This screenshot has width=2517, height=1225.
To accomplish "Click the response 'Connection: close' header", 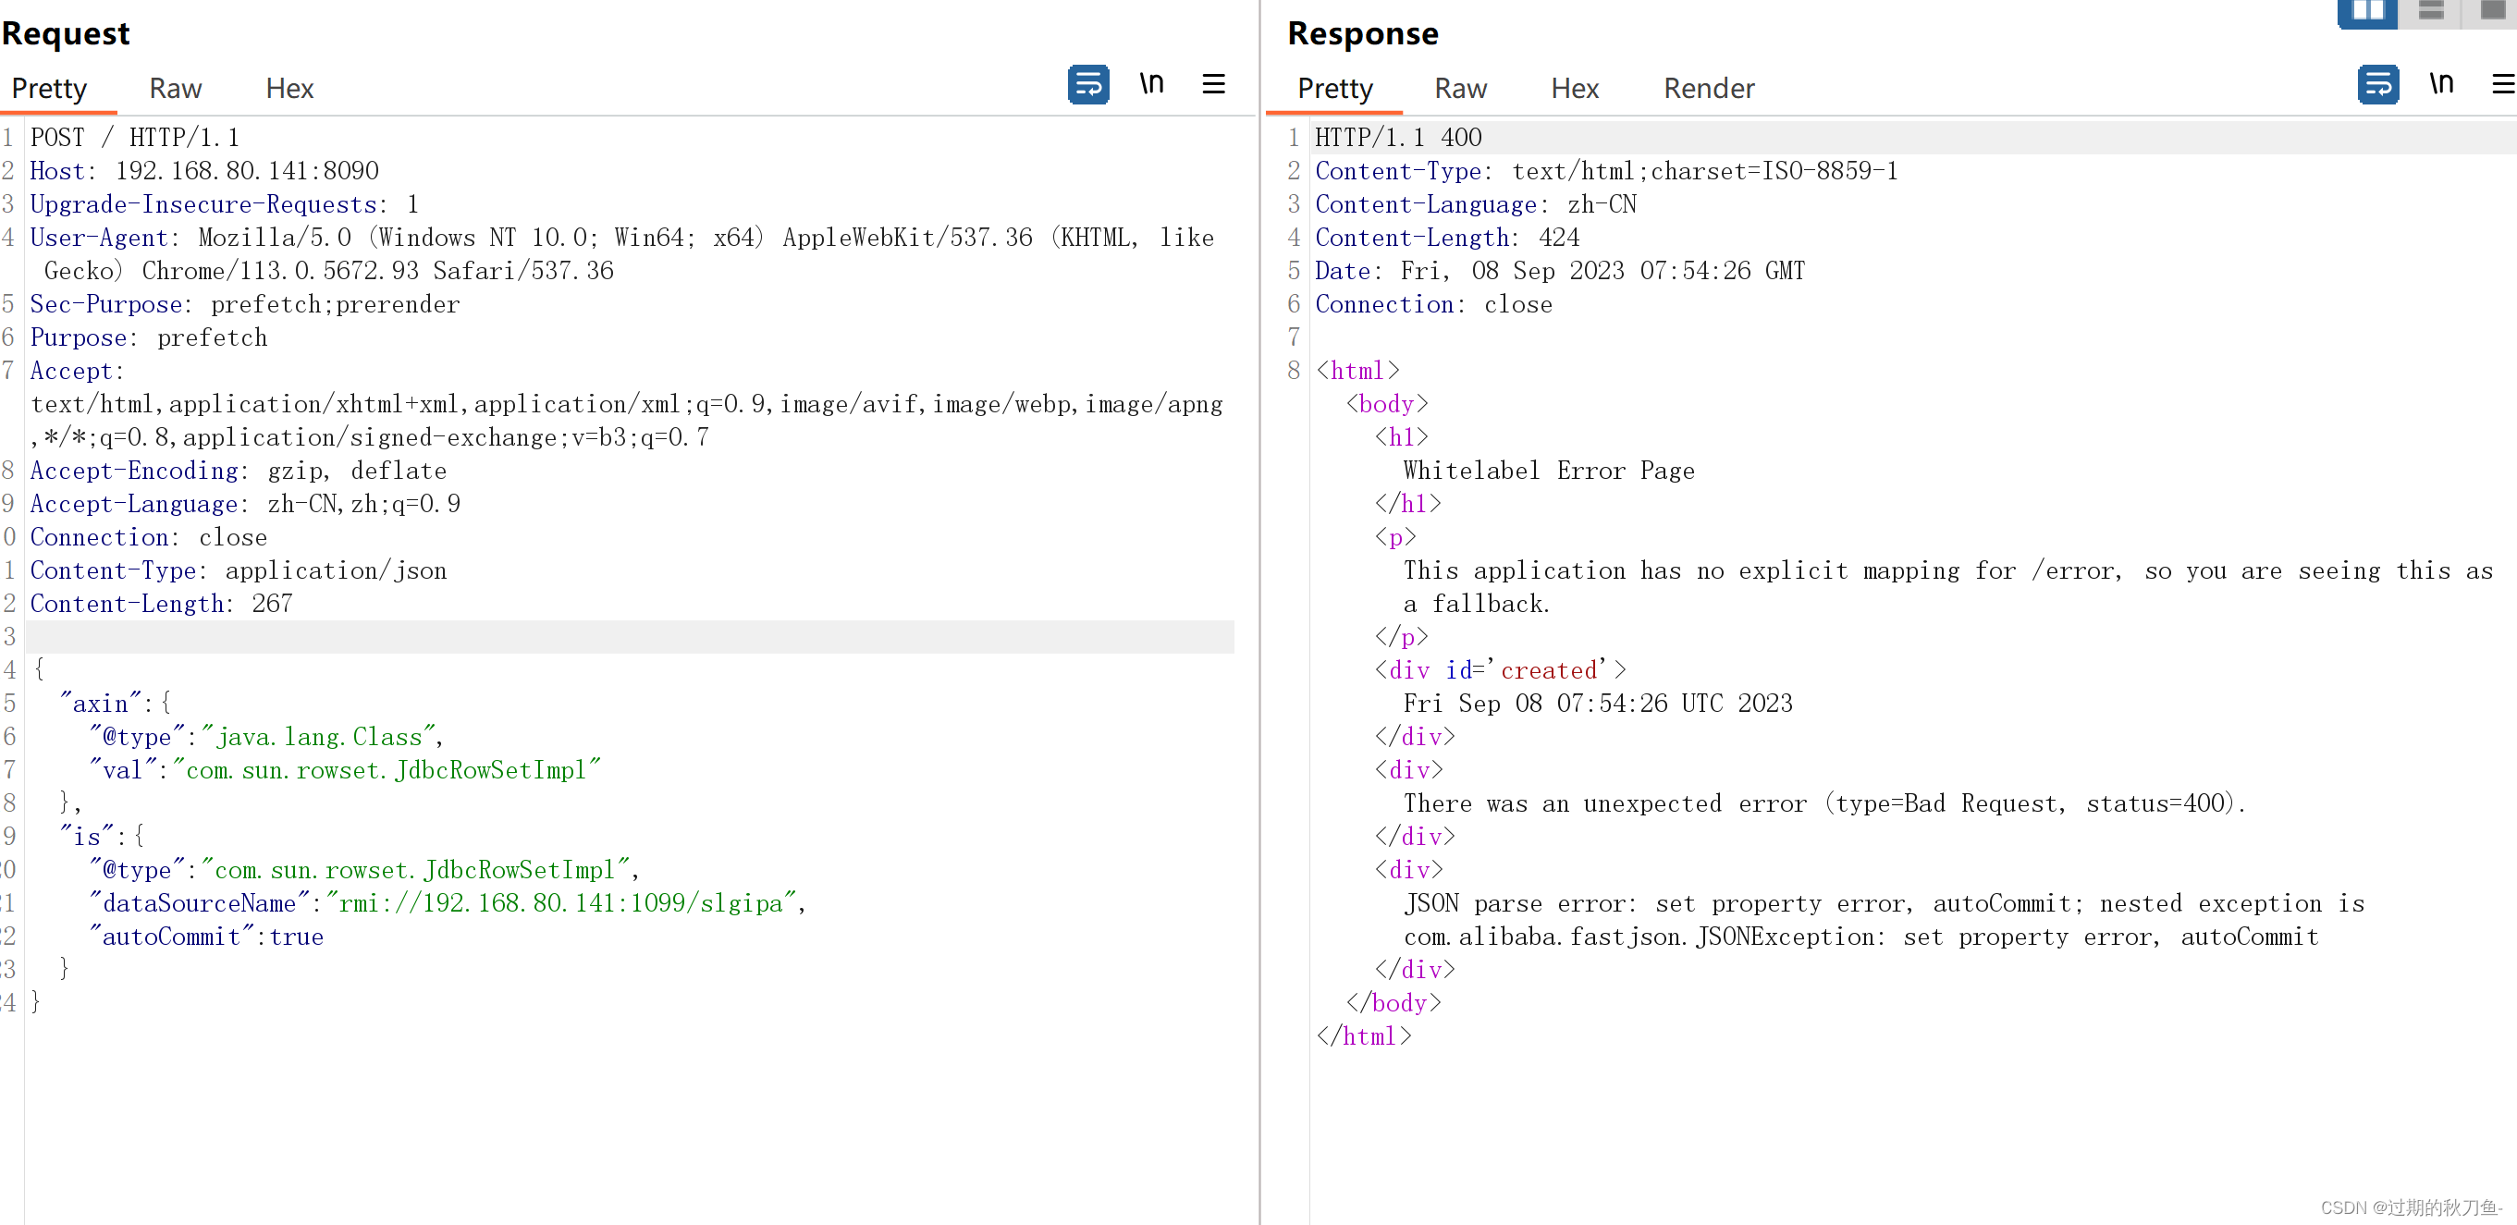I will [x=1433, y=304].
